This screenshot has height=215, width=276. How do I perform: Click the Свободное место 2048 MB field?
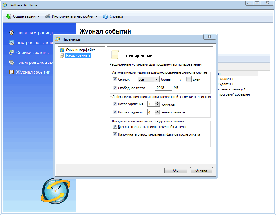click(164, 88)
